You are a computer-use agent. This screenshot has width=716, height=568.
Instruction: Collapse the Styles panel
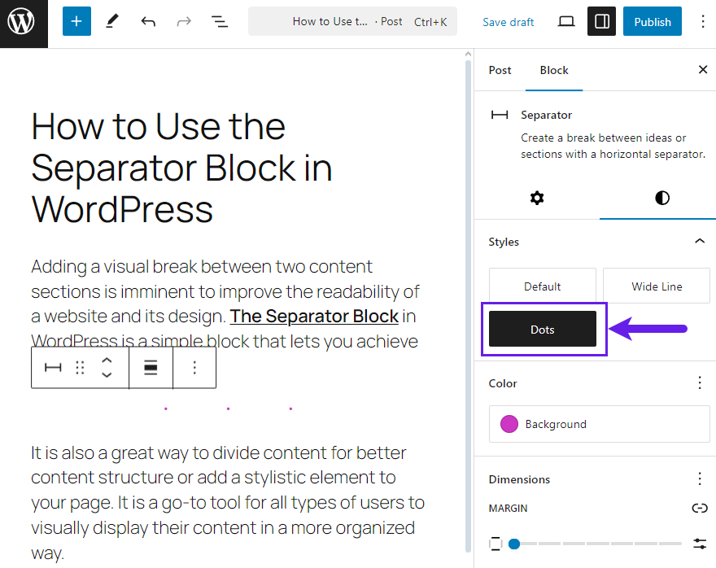point(700,241)
